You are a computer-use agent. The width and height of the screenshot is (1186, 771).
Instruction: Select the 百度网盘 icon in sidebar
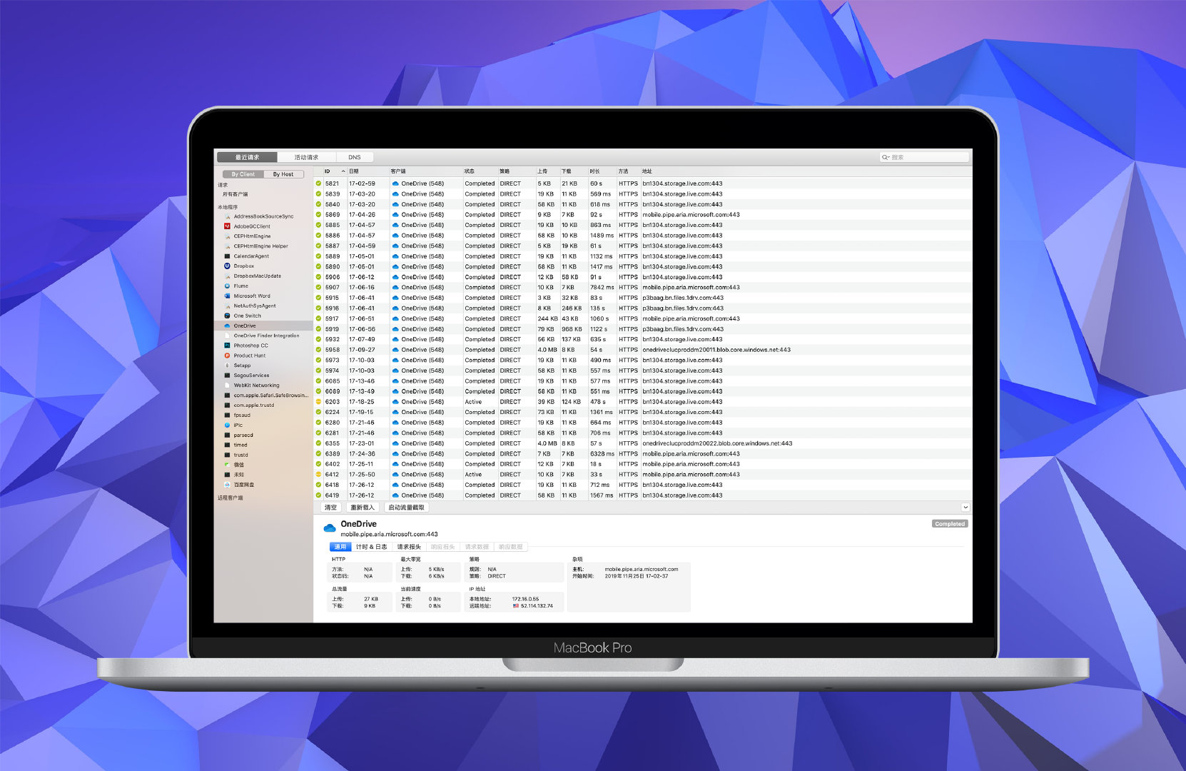pyautogui.click(x=228, y=485)
